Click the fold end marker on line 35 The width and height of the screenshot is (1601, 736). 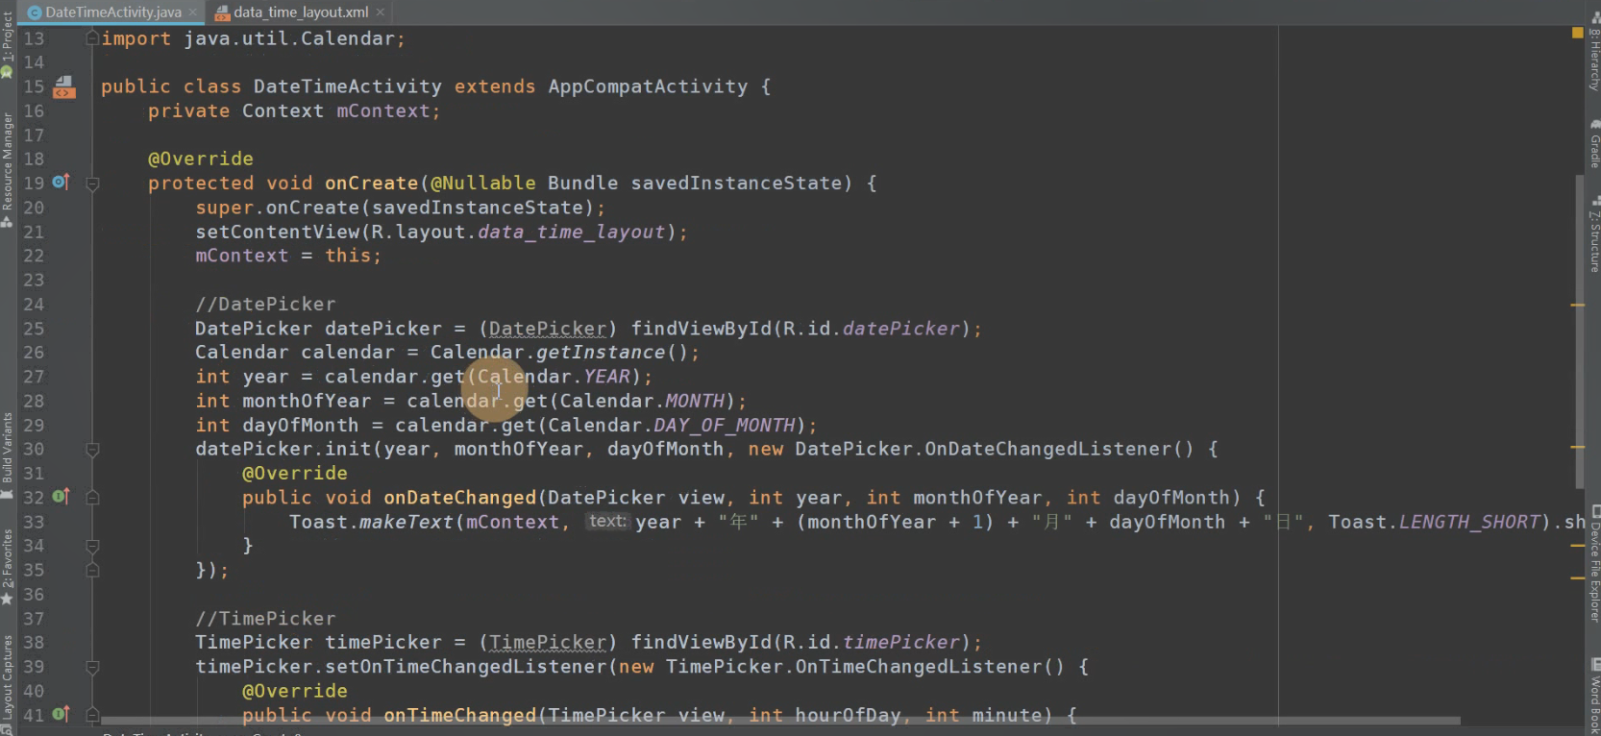(x=93, y=570)
